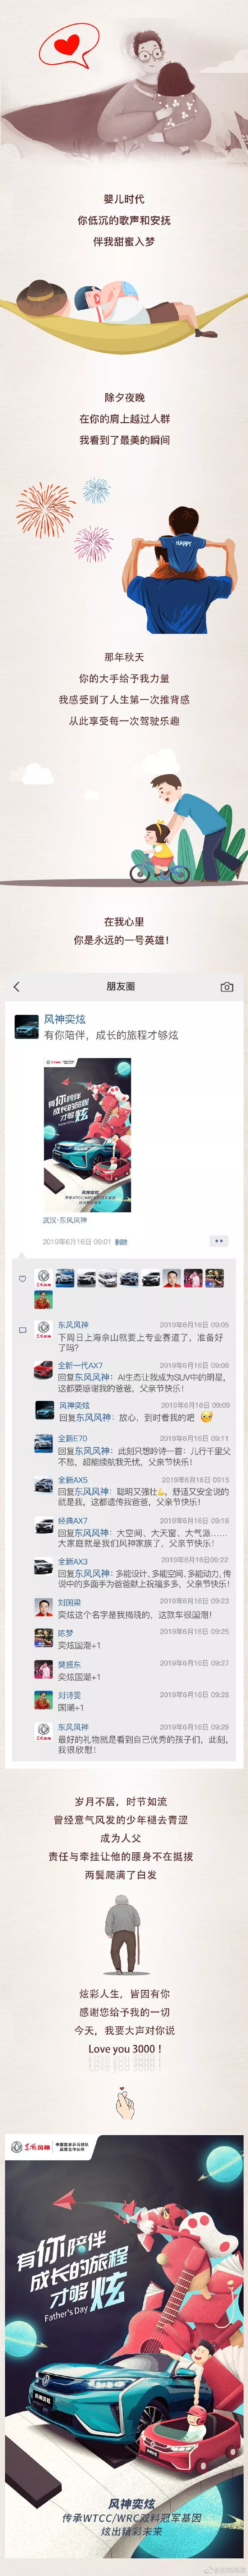Tap the 全新AX3 commenter name
Viewport: 248px width, 2576px height.
click(72, 1561)
